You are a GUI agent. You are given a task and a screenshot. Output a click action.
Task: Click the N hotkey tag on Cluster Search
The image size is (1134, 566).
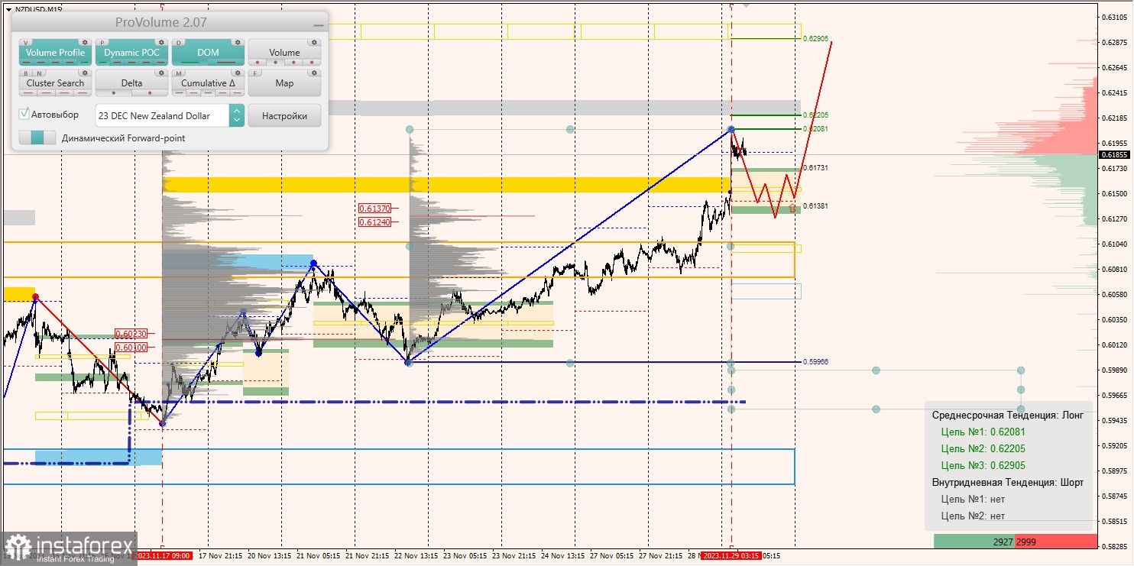coord(40,73)
